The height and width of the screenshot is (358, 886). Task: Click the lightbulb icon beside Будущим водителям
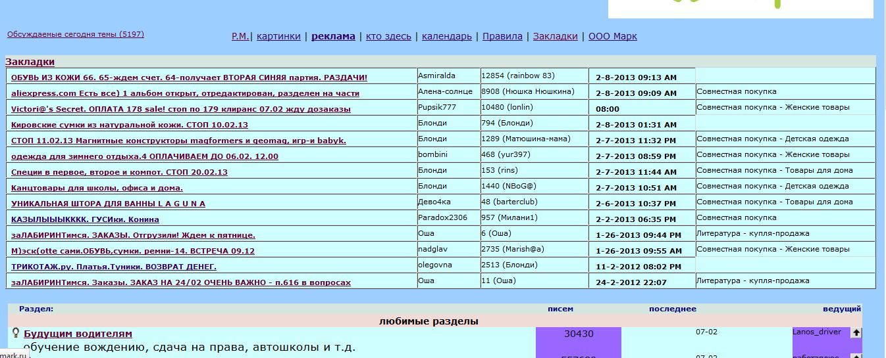coord(16,333)
